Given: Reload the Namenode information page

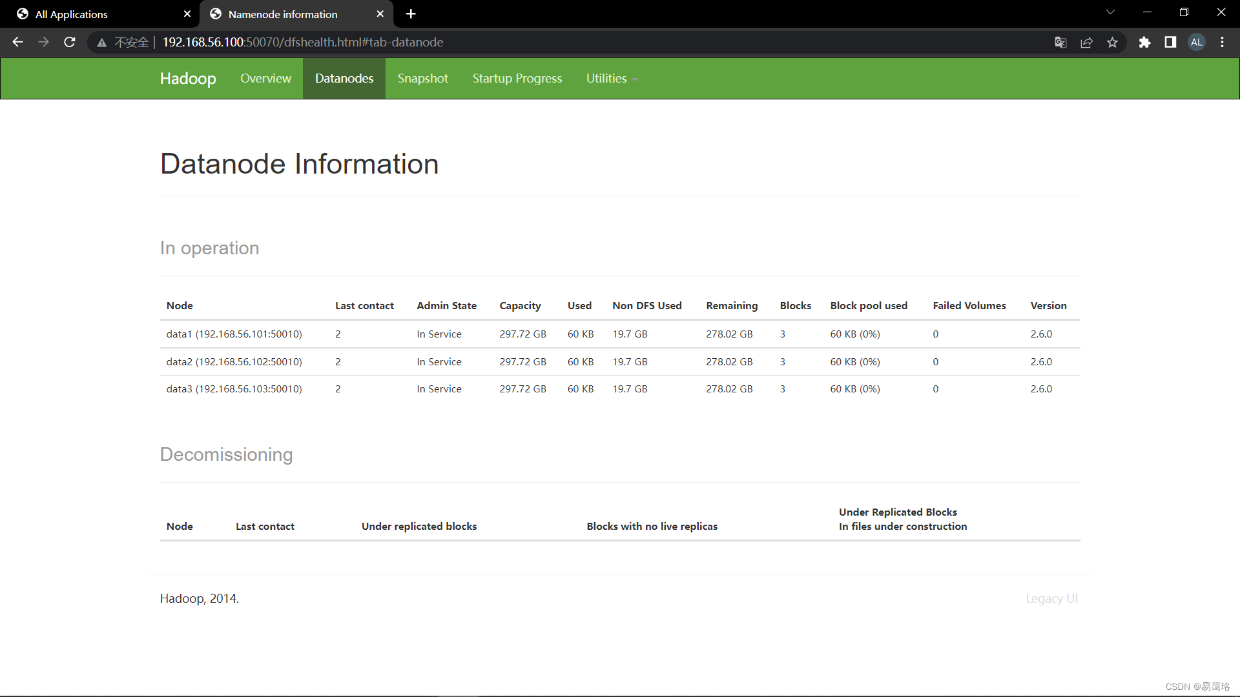Looking at the screenshot, I should click(70, 42).
